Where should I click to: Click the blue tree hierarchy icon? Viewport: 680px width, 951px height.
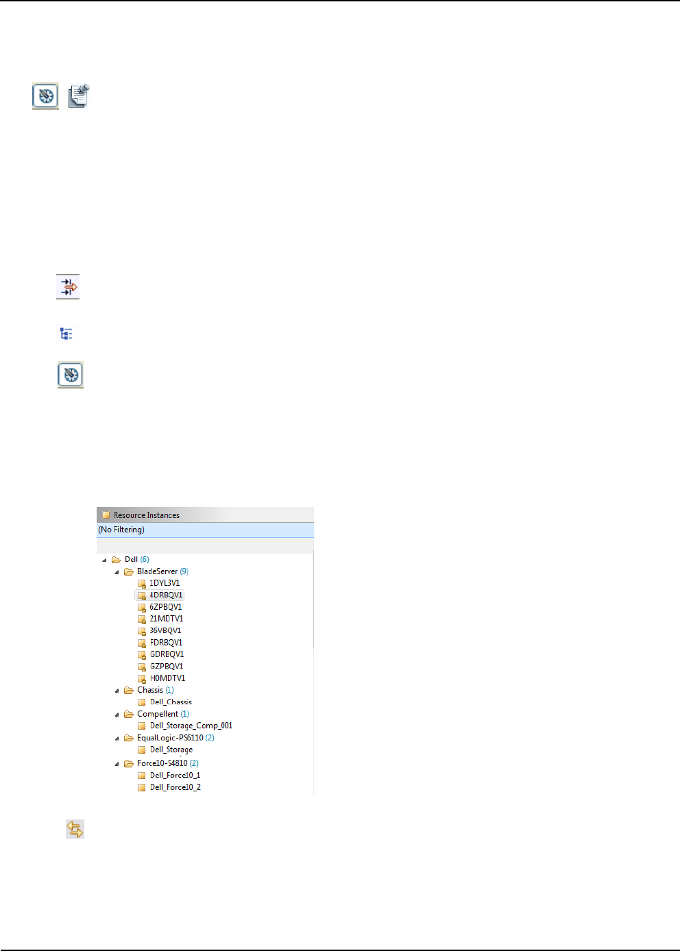coord(66,334)
